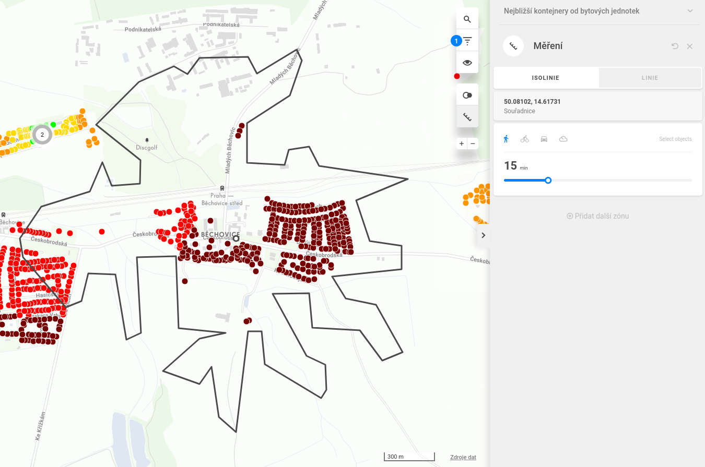The image size is (705, 467).
Task: Click the blue filter count badge 1
Action: tap(456, 41)
